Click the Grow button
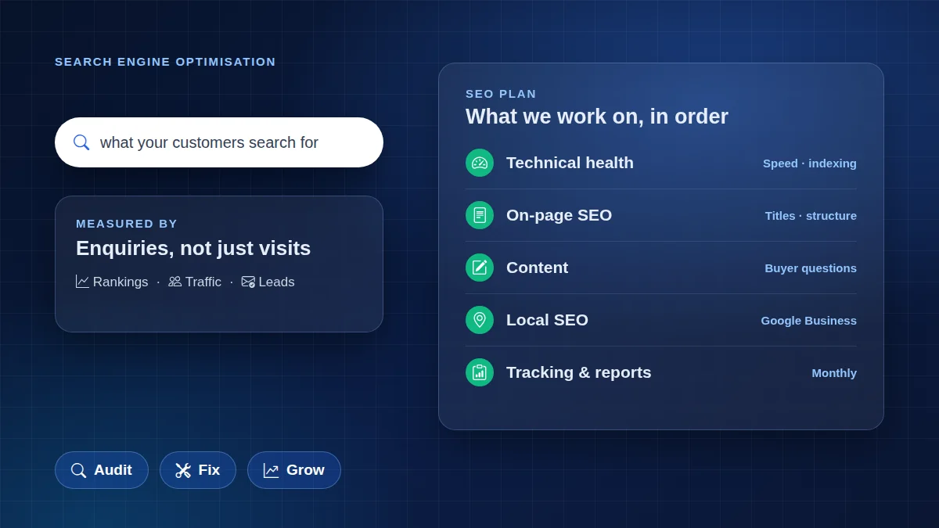Viewport: 939px width, 528px height. point(294,470)
